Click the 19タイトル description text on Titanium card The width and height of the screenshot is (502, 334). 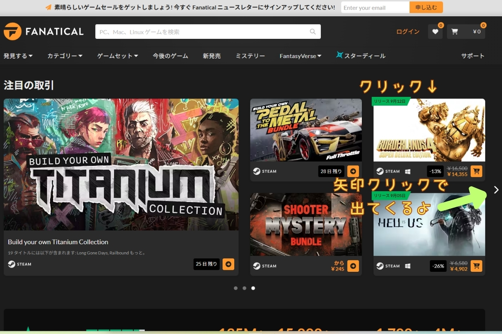pos(77,253)
